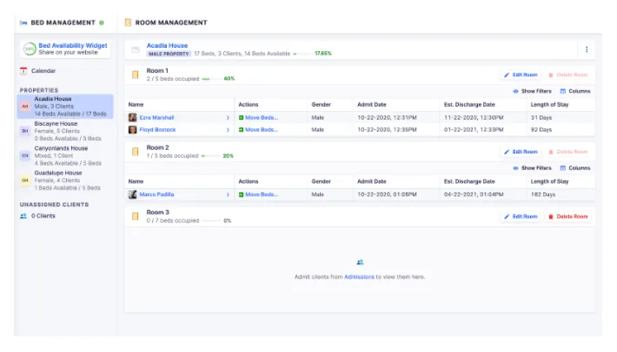The width and height of the screenshot is (617, 352).
Task: Click Room 2 20% occupancy progress bar
Action: pyautogui.click(x=211, y=156)
